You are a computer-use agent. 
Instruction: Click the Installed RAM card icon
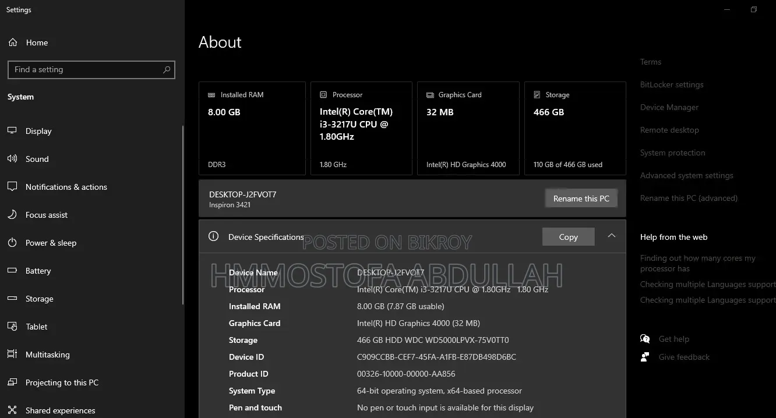(x=211, y=95)
